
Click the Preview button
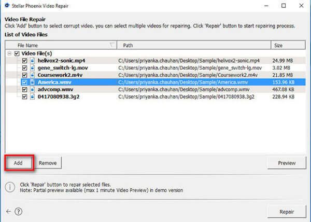pos(287,162)
